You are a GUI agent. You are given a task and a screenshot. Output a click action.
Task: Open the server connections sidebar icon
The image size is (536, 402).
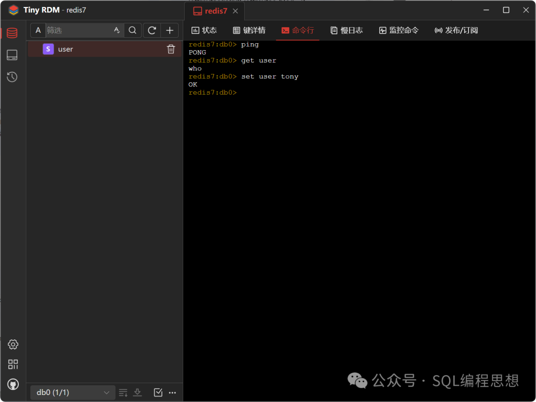[12, 55]
